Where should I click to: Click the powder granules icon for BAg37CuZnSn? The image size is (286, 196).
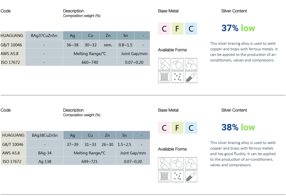[x=178, y=77]
